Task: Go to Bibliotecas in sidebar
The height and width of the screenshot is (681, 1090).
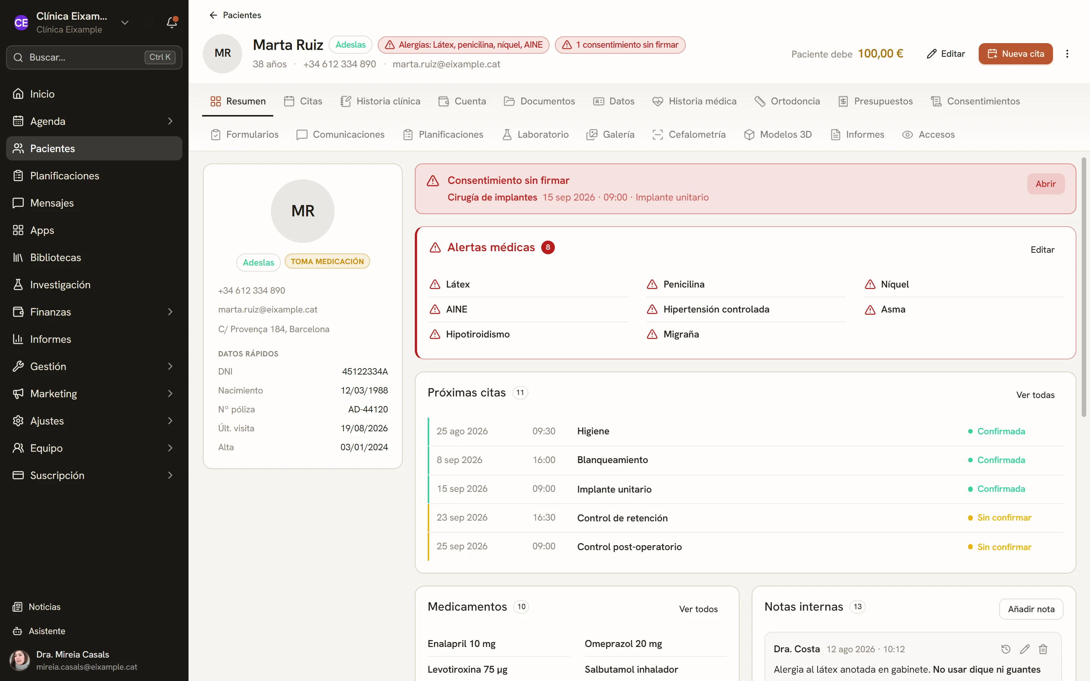Action: (94, 258)
